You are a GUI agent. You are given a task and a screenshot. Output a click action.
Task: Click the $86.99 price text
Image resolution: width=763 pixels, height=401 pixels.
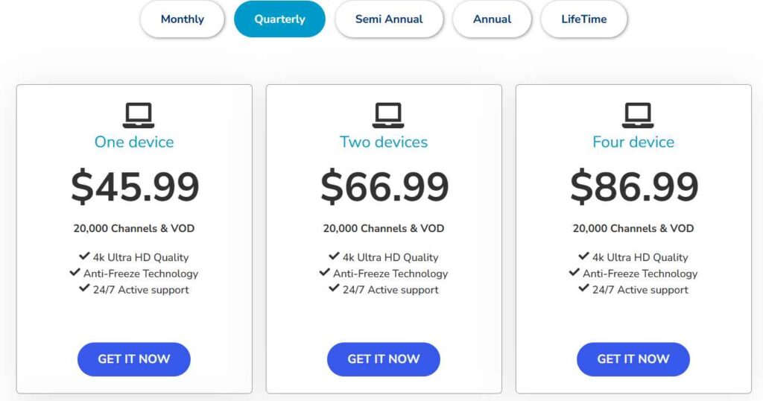[x=634, y=186]
